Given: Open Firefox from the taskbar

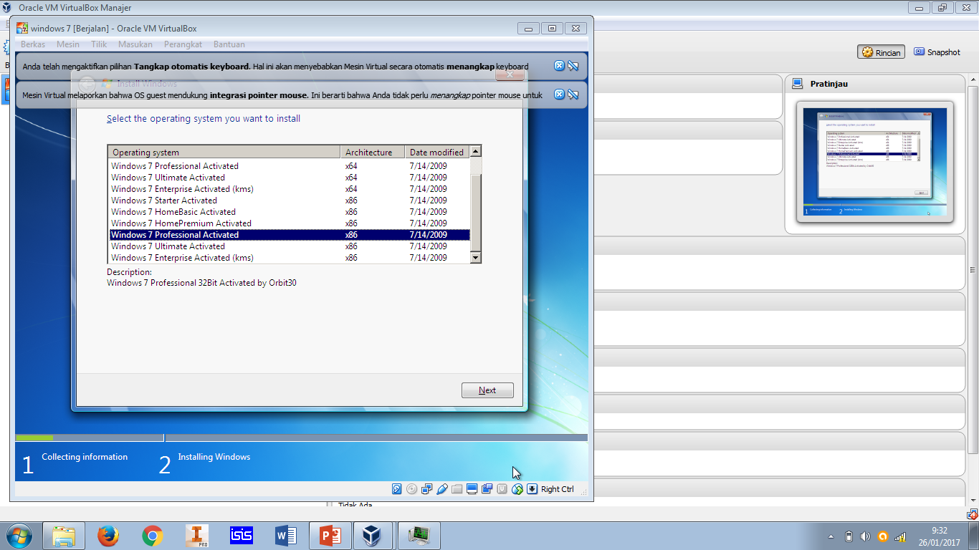Looking at the screenshot, I should click(x=108, y=536).
